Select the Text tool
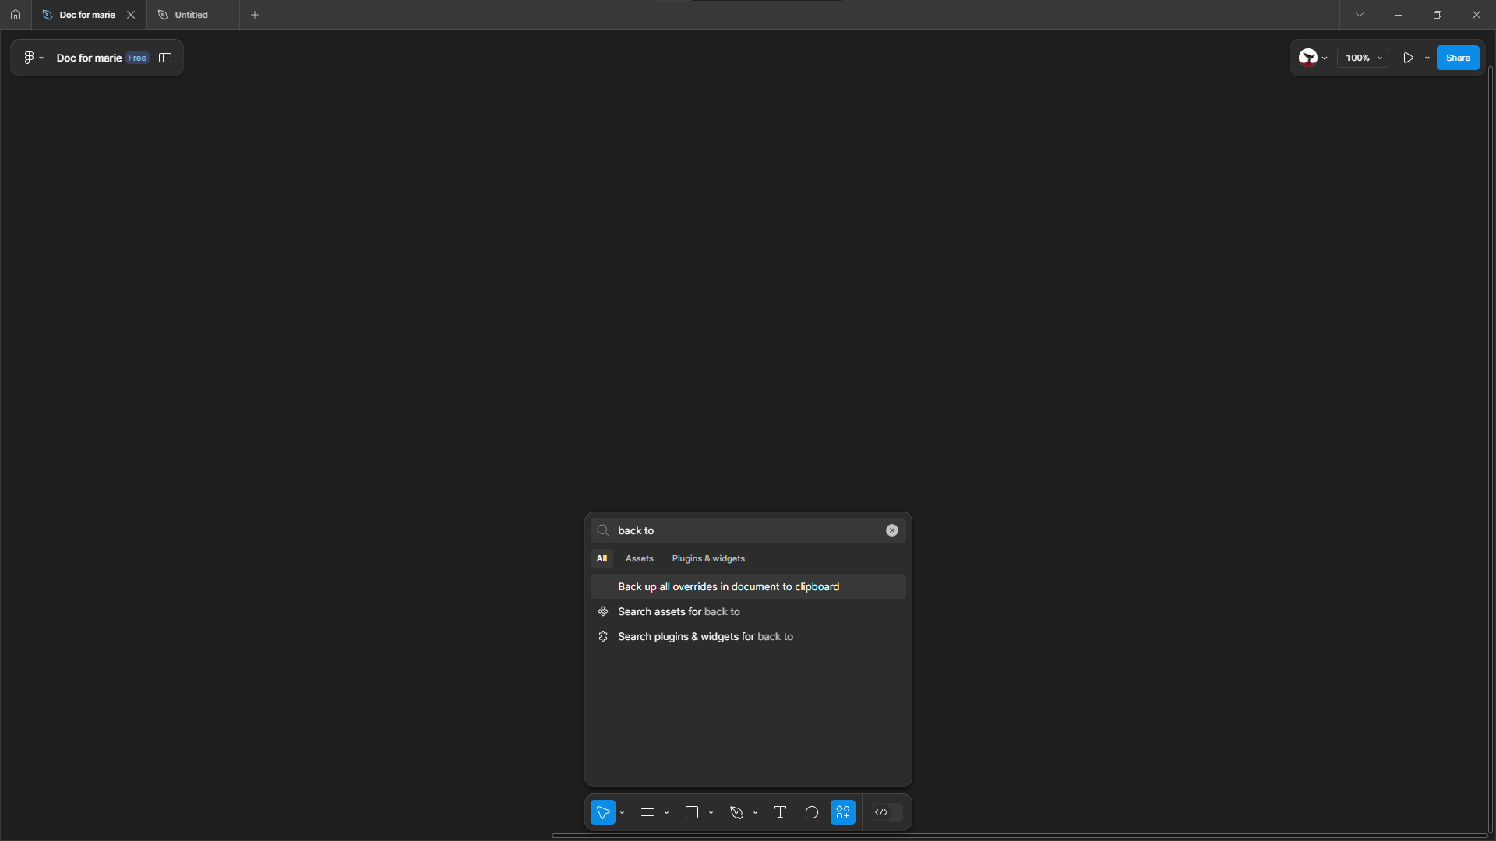 coord(780,812)
